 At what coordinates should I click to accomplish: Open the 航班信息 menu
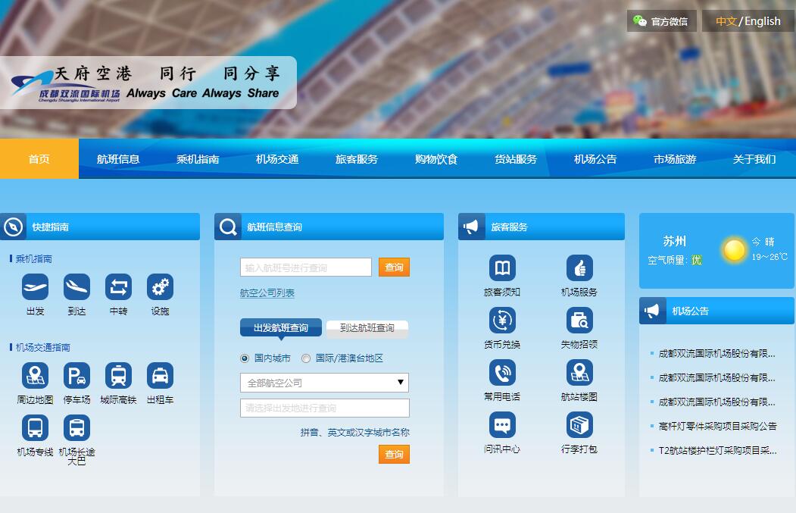tap(118, 159)
